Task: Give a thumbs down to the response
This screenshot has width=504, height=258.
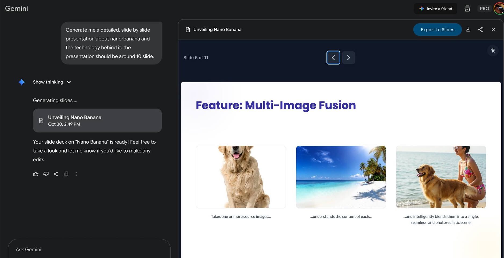Action: [46, 174]
